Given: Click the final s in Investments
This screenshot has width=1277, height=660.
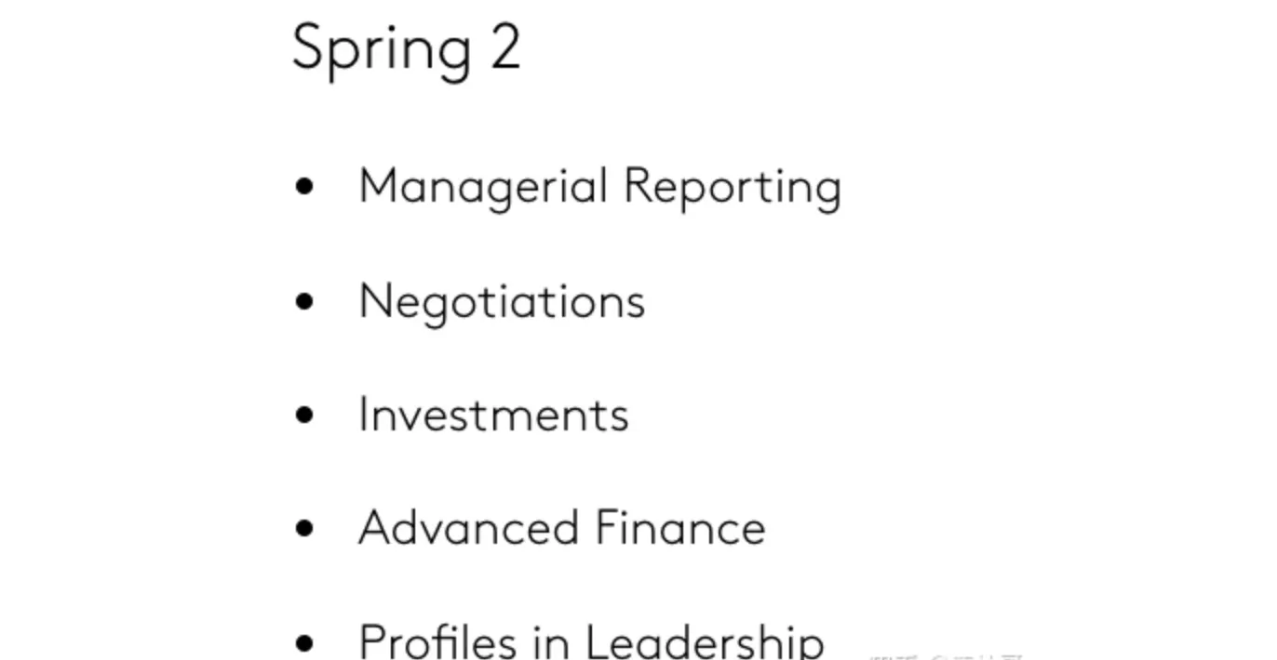Looking at the screenshot, I should pos(619,417).
